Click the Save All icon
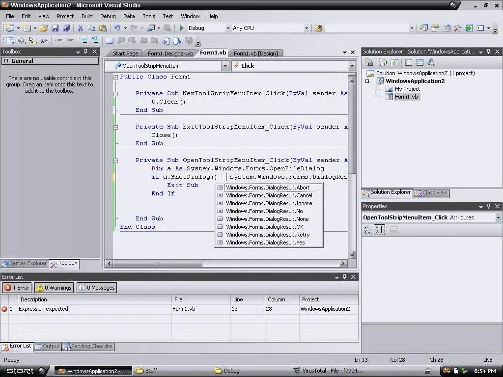 [66, 28]
